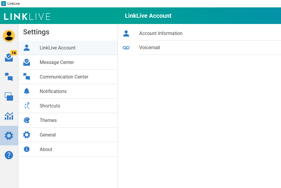Open Voicemail settings
This screenshot has height=188, width=281.
(x=150, y=48)
